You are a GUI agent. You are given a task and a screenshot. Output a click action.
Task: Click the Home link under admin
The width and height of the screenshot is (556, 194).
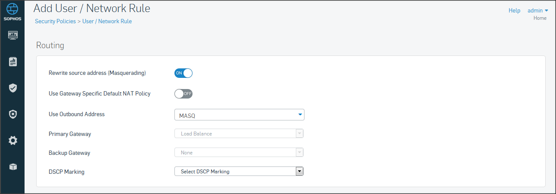[540, 18]
